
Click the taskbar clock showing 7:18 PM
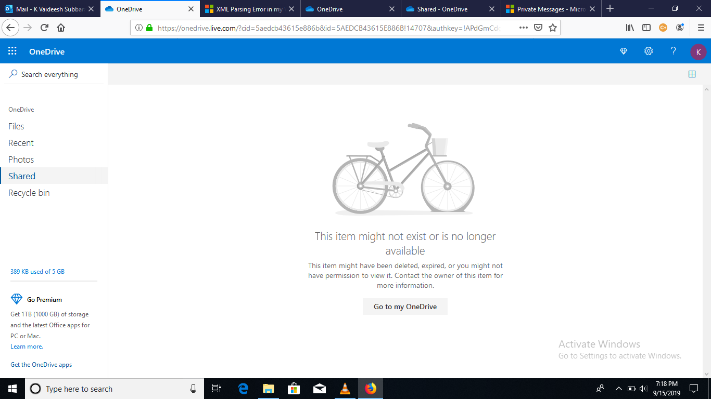tap(666, 389)
